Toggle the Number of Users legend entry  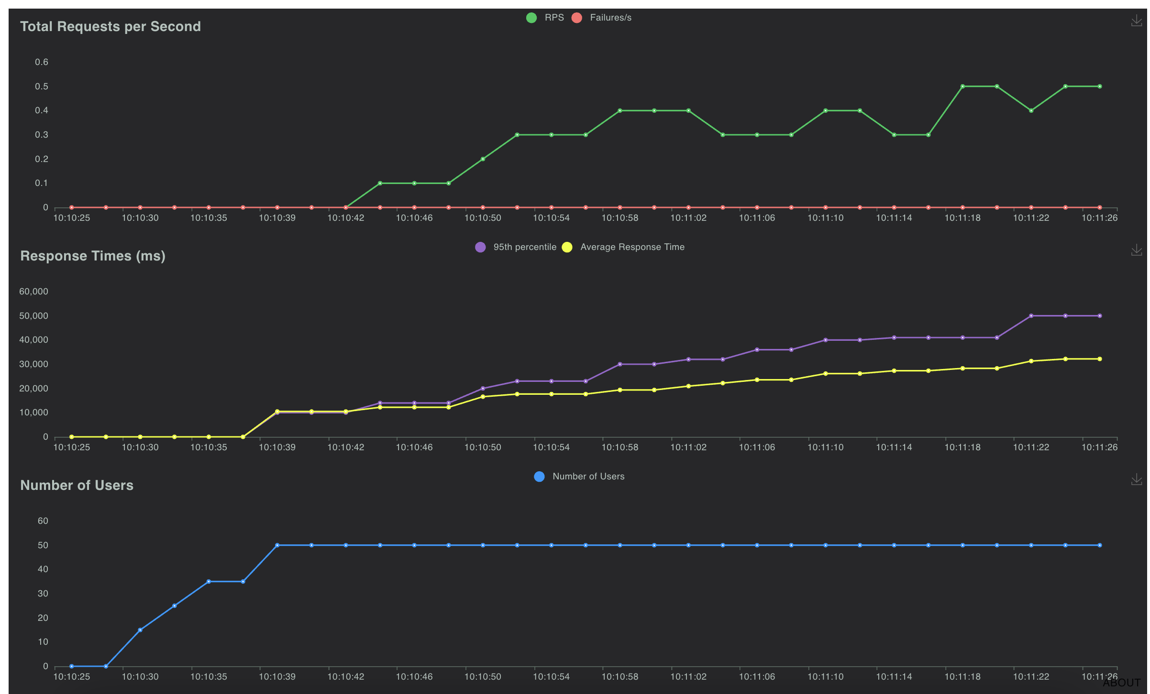tap(579, 477)
